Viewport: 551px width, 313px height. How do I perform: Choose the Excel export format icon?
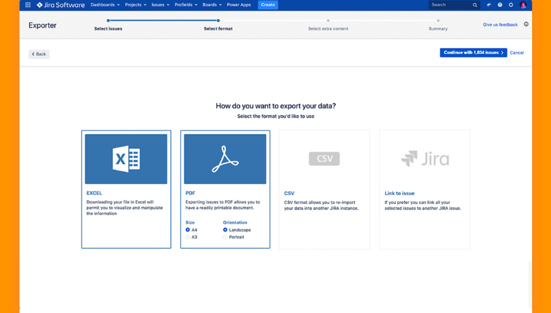click(126, 159)
